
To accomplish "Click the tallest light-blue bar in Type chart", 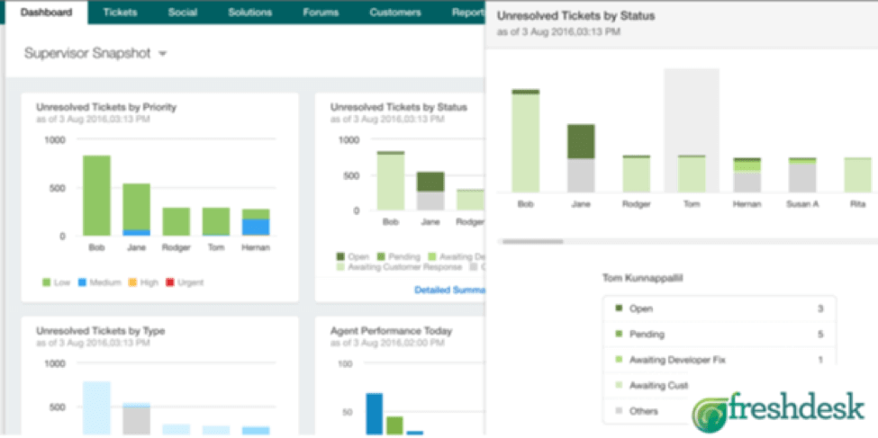I will tap(96, 408).
